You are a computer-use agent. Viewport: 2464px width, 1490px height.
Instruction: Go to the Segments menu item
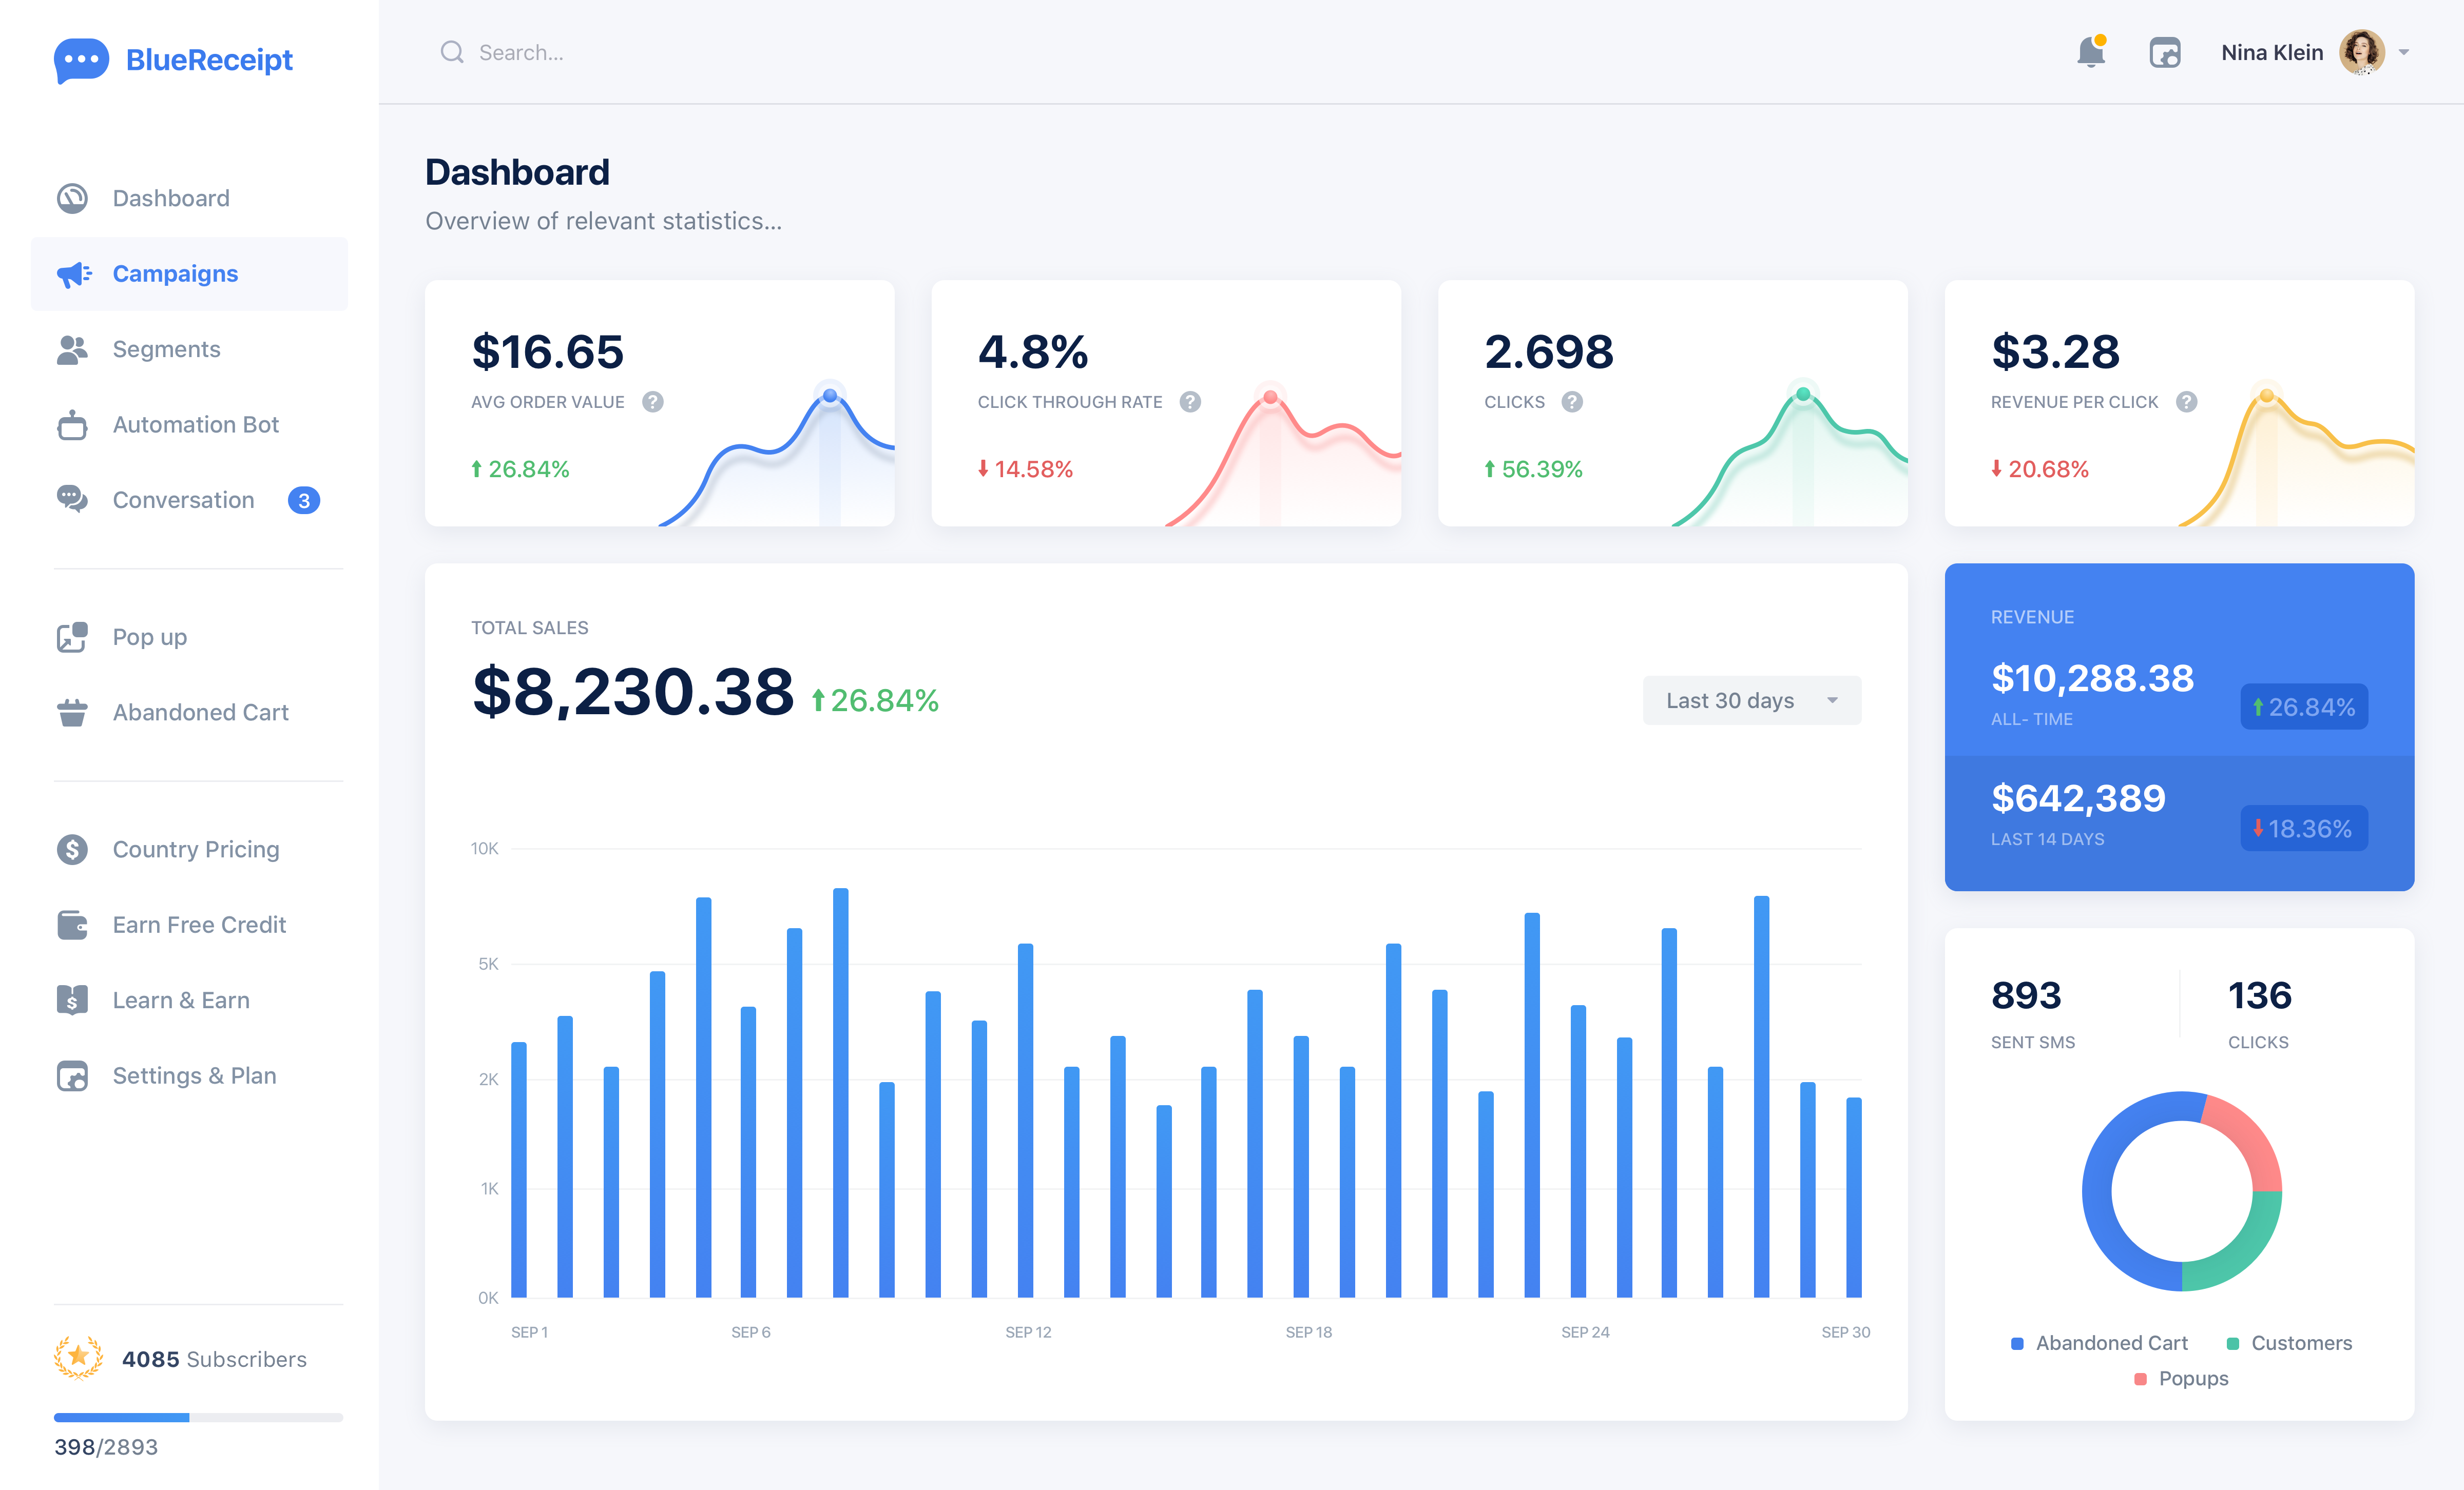[166, 349]
